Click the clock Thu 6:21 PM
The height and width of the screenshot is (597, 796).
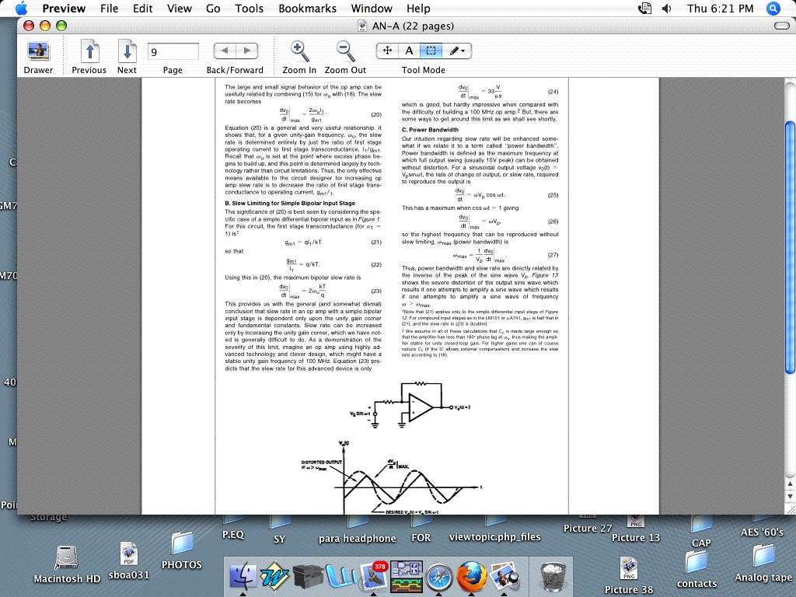pos(720,8)
